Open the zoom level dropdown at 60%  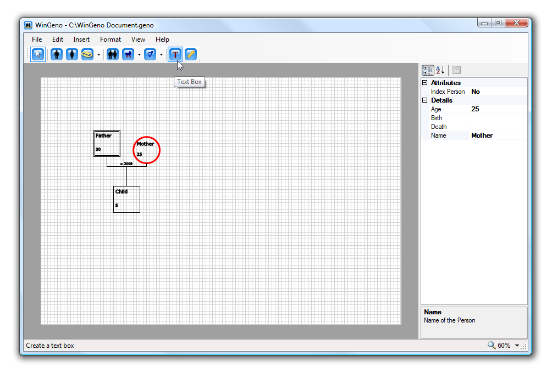[x=517, y=346]
